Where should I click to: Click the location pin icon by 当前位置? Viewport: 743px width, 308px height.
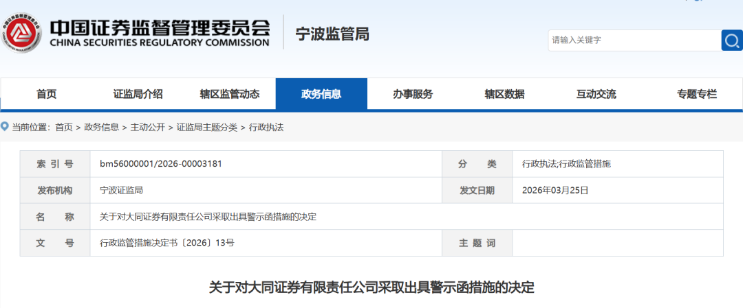pyautogui.click(x=5, y=127)
